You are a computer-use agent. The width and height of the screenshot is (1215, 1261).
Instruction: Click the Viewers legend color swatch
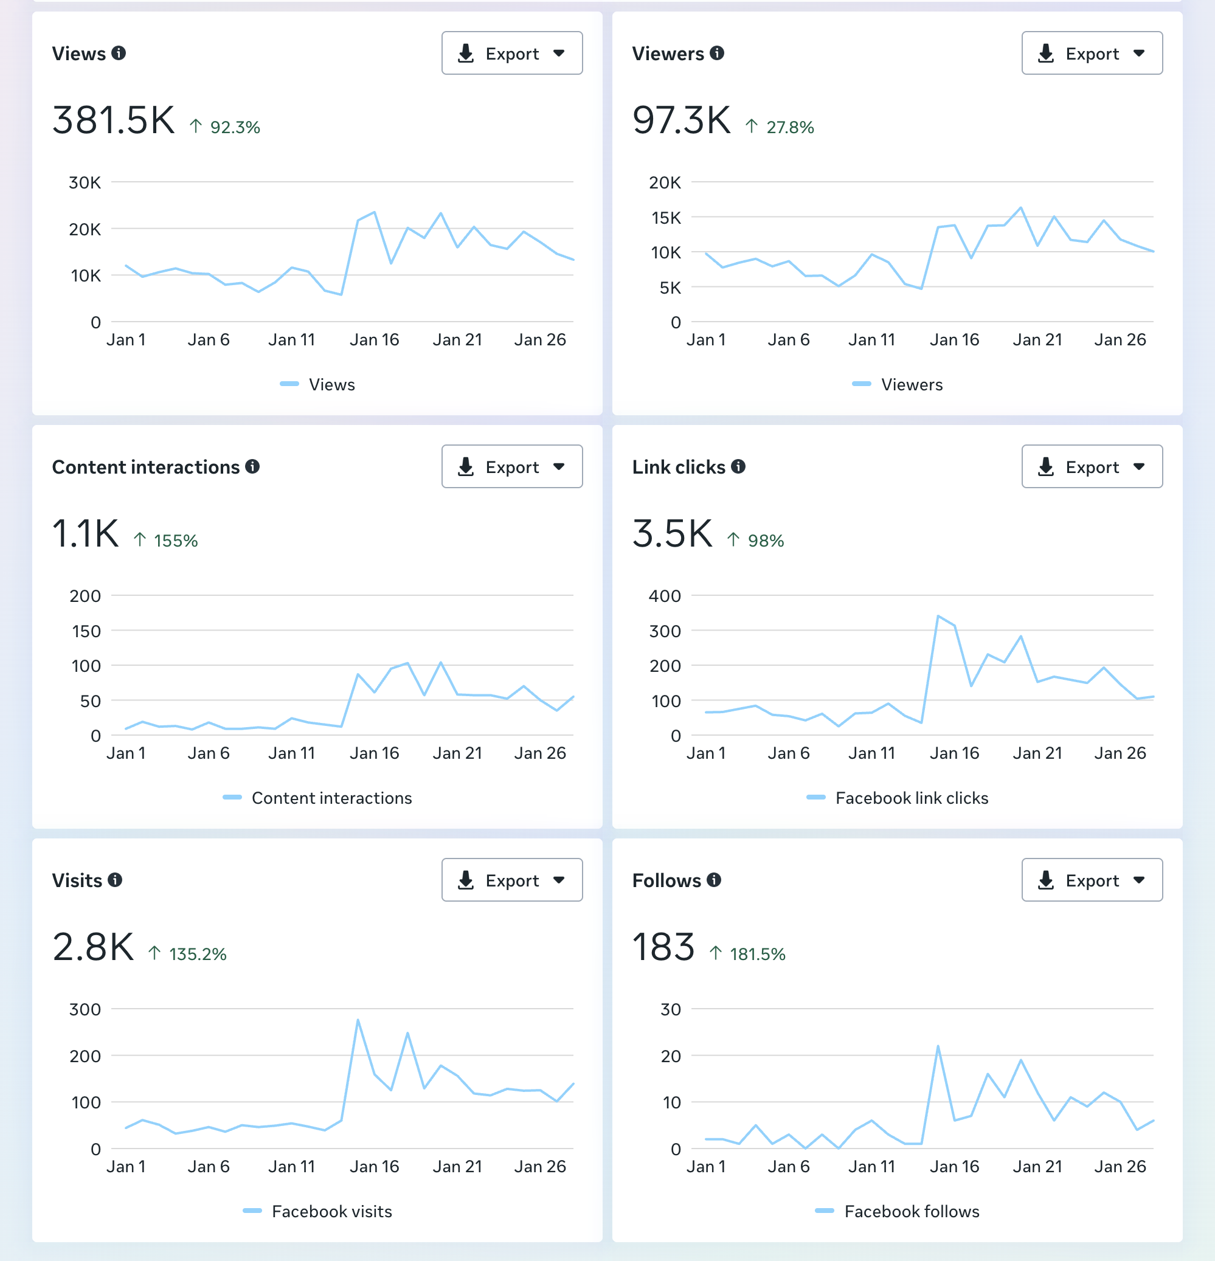[x=861, y=384]
